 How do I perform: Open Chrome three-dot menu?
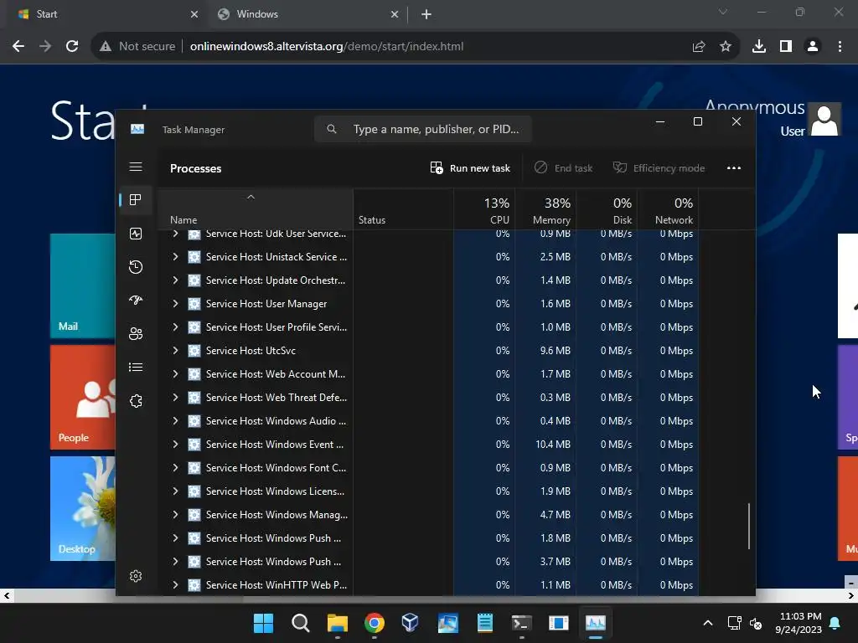pos(840,47)
